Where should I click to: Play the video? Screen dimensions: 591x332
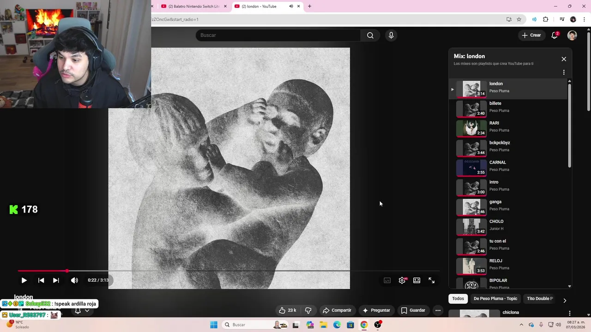(24, 280)
